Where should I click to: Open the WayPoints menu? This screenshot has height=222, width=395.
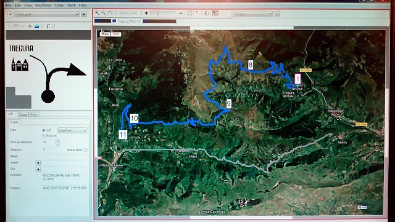(x=43, y=6)
